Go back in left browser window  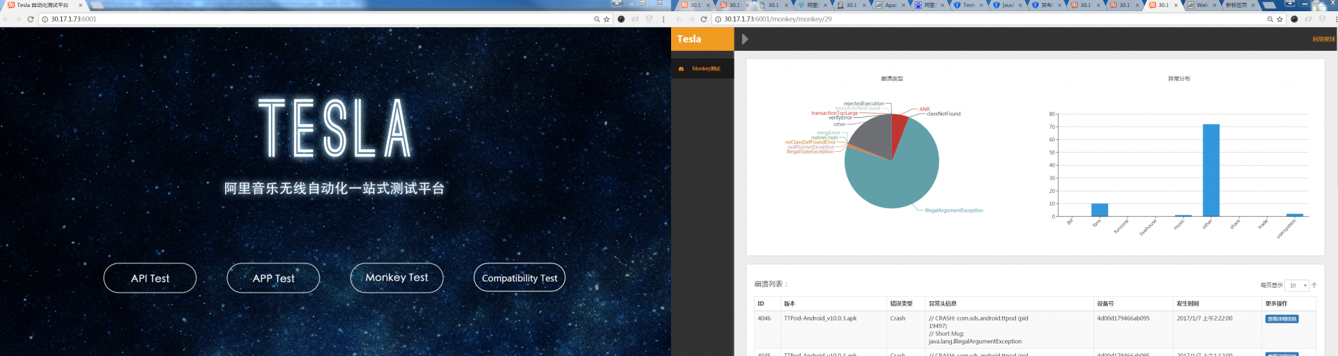[6, 19]
